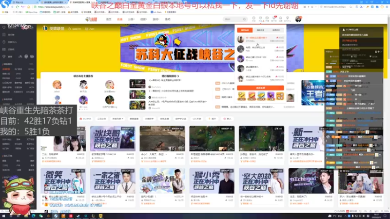Open the follow heart icon in the header
390x219 pixels.
pyautogui.click(x=260, y=19)
